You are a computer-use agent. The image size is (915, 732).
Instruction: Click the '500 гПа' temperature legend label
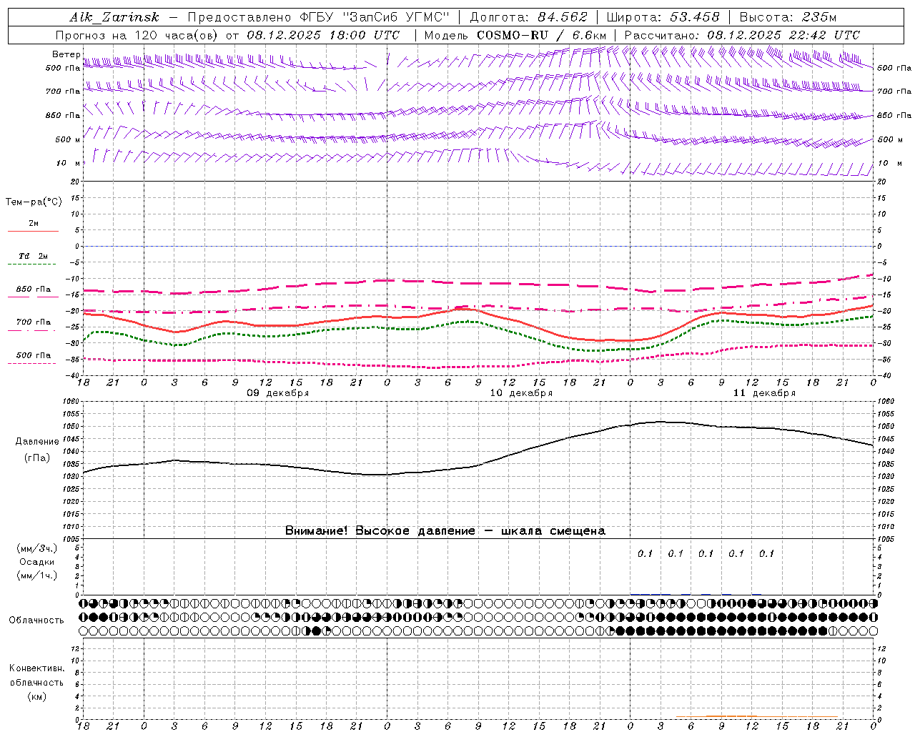tap(33, 355)
